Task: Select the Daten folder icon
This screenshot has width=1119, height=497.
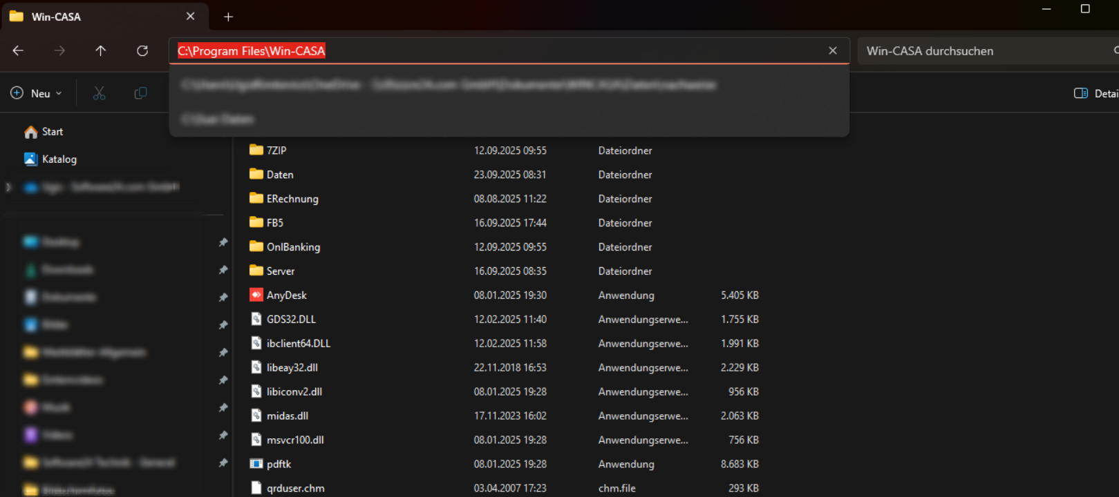Action: coord(256,174)
